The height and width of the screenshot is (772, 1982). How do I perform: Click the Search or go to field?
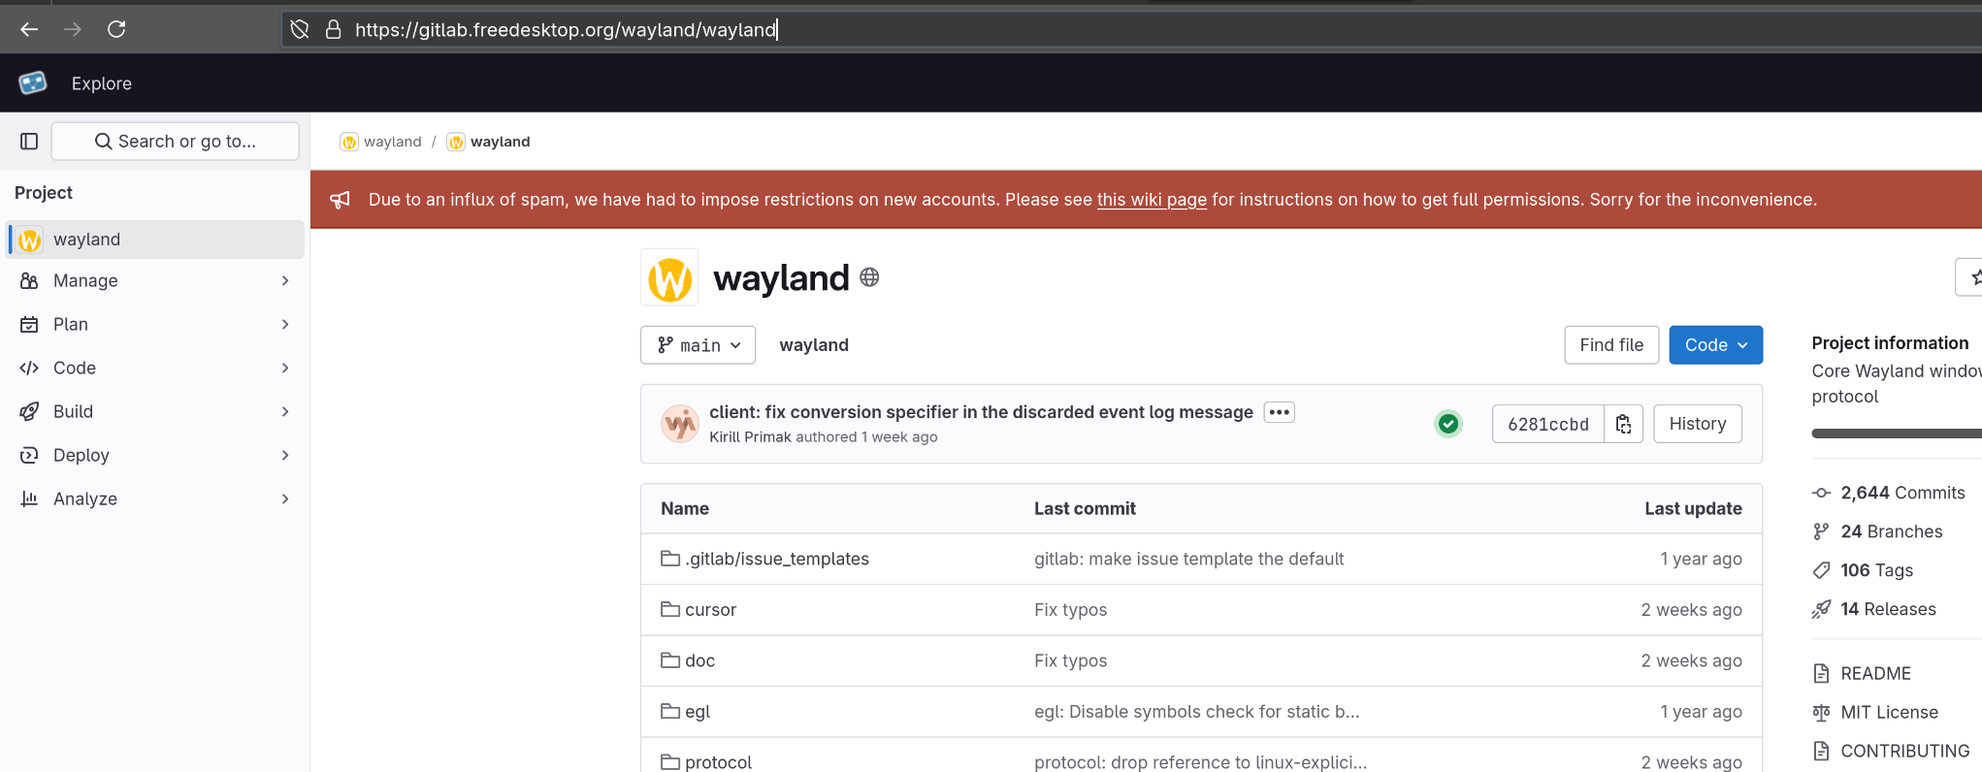175,142
